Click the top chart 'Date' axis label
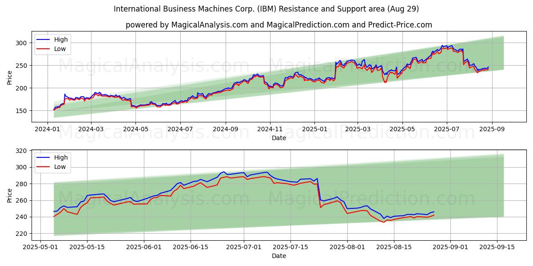Image resolution: width=533 pixels, height=266 pixels. tap(278, 138)
